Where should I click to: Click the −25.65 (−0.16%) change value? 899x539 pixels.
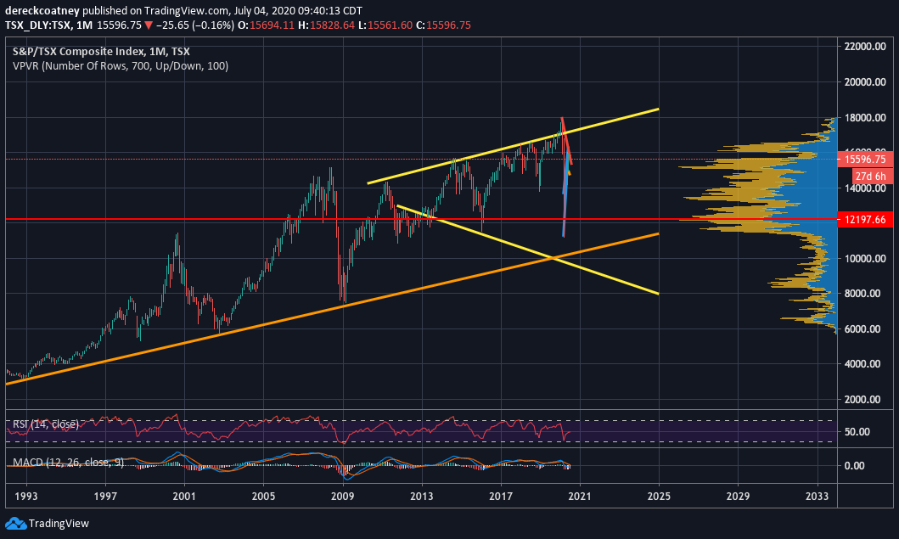coord(194,25)
